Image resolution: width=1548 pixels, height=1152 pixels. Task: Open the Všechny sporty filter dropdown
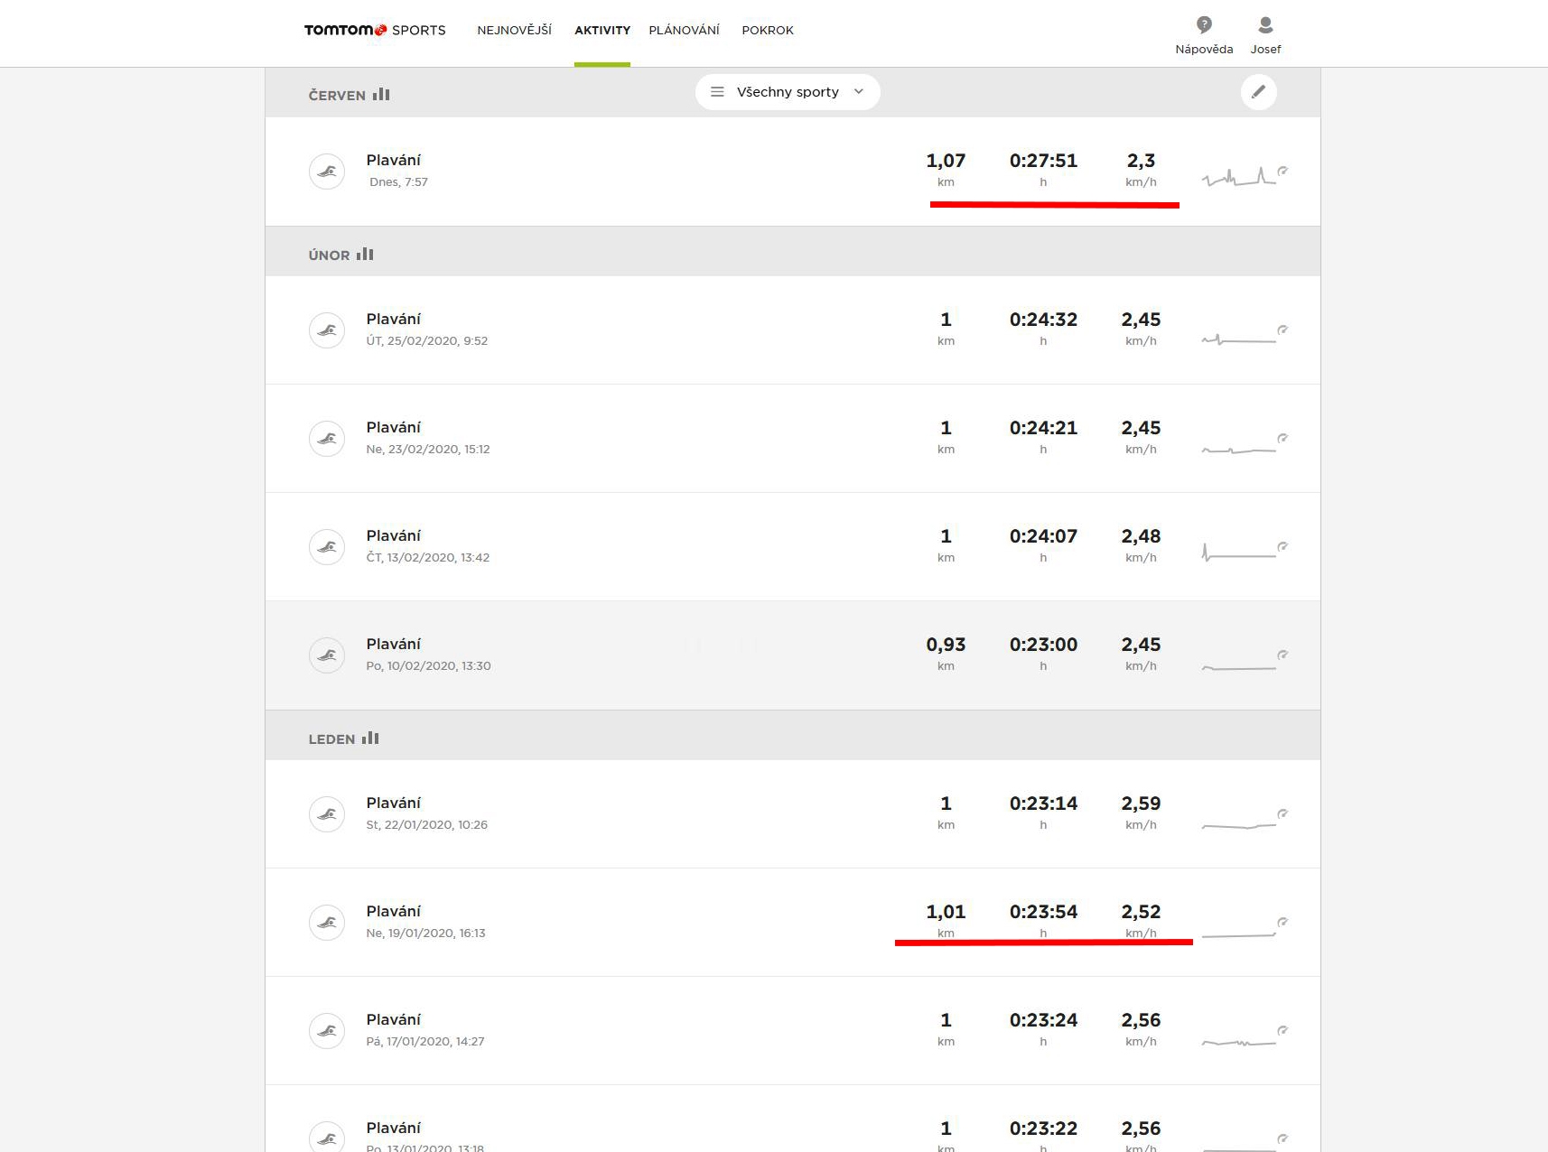pos(787,92)
